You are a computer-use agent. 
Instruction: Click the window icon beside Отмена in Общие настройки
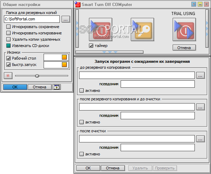tap(57, 87)
